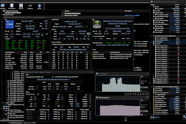Viewport: 186px width, 124px height.
Task: Collapse the Central Processor(s) tree node
Action: coord(2,11)
